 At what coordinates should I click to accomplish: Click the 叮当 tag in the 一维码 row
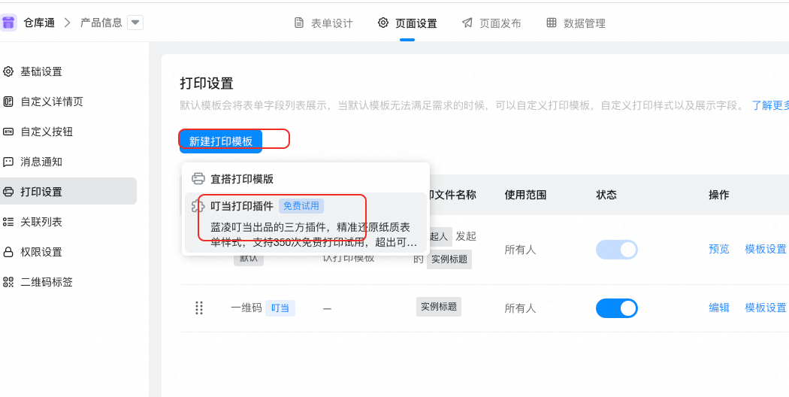(280, 308)
